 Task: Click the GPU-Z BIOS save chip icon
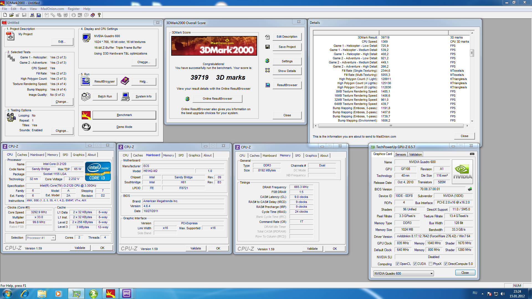[470, 189]
